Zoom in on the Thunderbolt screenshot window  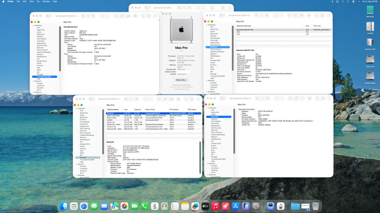coord(93,16)
